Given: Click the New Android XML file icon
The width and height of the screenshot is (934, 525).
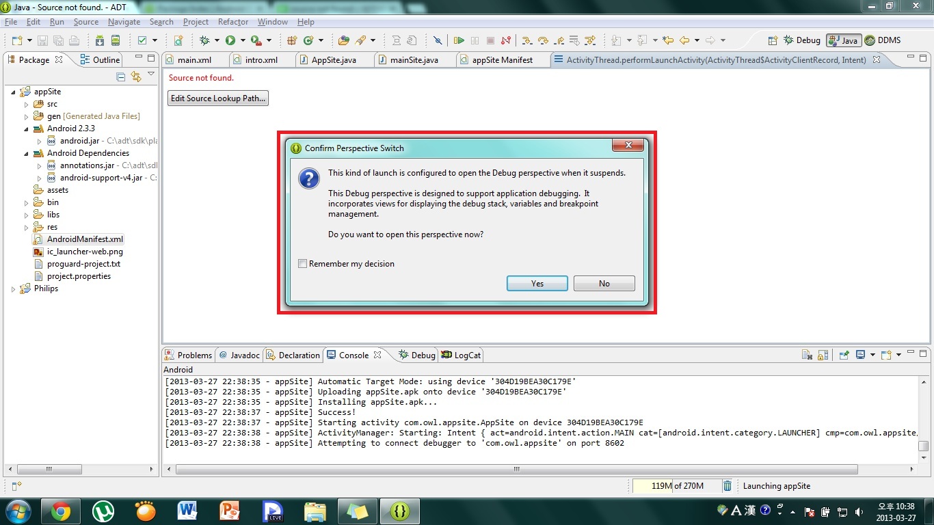Looking at the screenshot, I should coord(178,40).
